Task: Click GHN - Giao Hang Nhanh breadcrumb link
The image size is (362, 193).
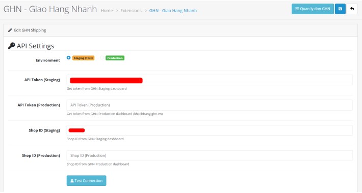Action: tap(173, 11)
